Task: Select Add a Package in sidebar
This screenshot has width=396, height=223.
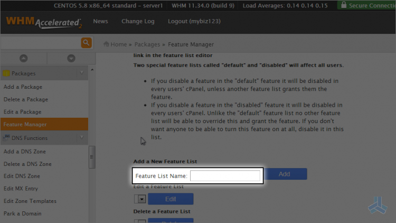Action: (23, 87)
